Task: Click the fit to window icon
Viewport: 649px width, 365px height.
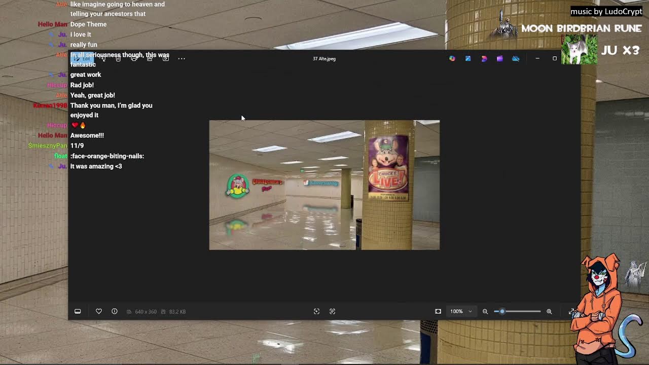Action: tap(438, 311)
